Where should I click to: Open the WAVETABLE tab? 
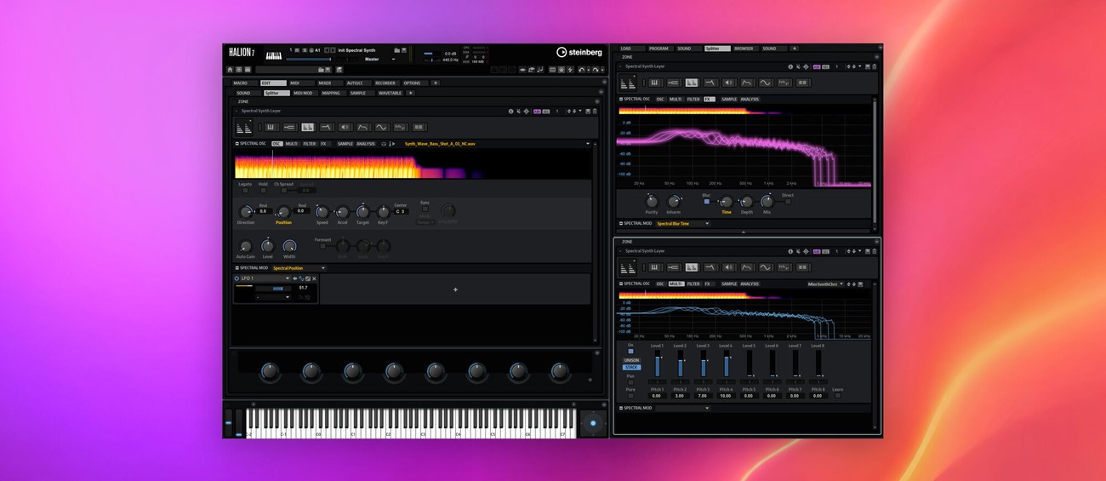click(390, 93)
